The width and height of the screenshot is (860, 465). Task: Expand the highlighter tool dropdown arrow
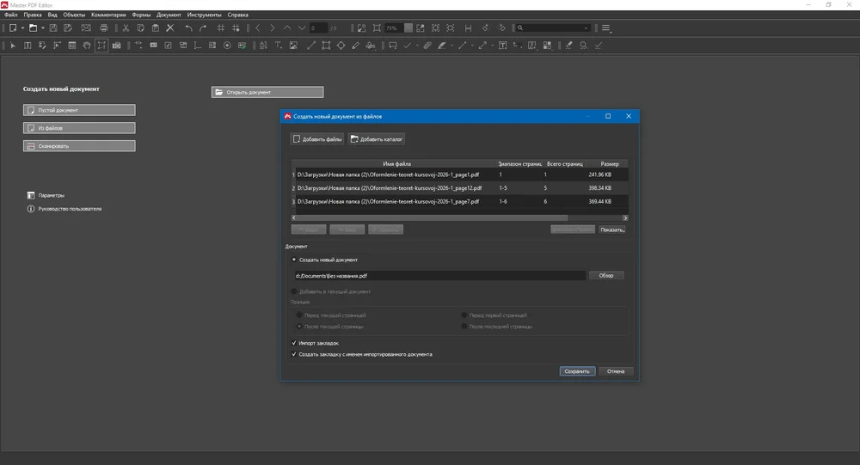tap(451, 46)
